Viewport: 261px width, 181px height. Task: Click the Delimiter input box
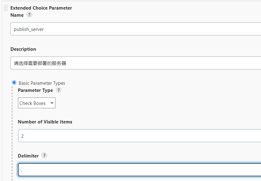coord(139,170)
